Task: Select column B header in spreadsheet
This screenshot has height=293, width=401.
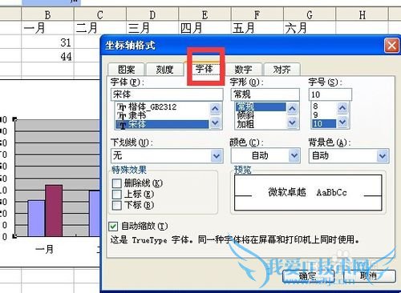Action: pyautogui.click(x=47, y=14)
